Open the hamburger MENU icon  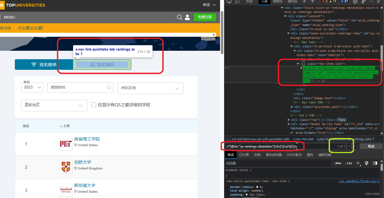[x=1, y=17]
